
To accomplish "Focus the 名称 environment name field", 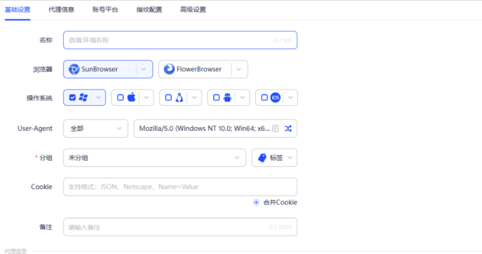I will pos(180,40).
